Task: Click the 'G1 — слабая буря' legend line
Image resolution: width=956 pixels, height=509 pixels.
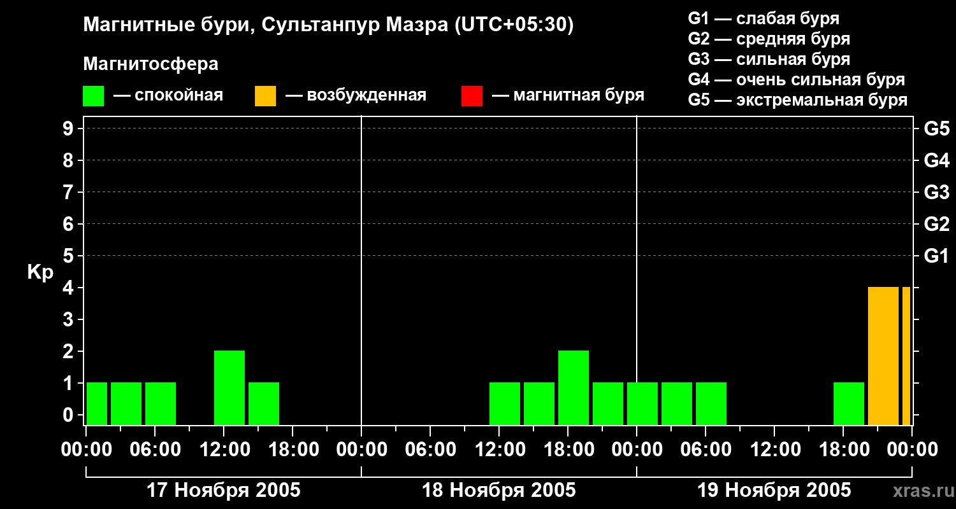Action: tap(764, 18)
